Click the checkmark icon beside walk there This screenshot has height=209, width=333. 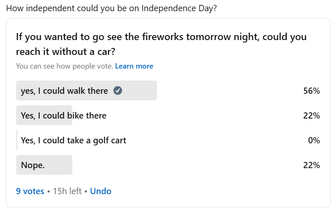point(118,91)
